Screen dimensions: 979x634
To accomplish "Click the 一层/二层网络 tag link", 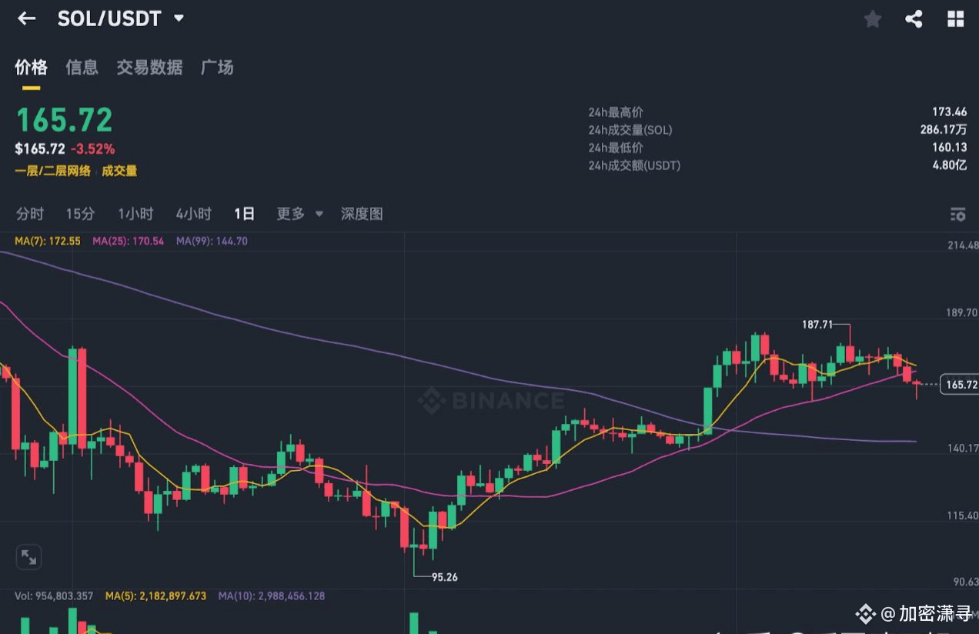I will tap(52, 171).
